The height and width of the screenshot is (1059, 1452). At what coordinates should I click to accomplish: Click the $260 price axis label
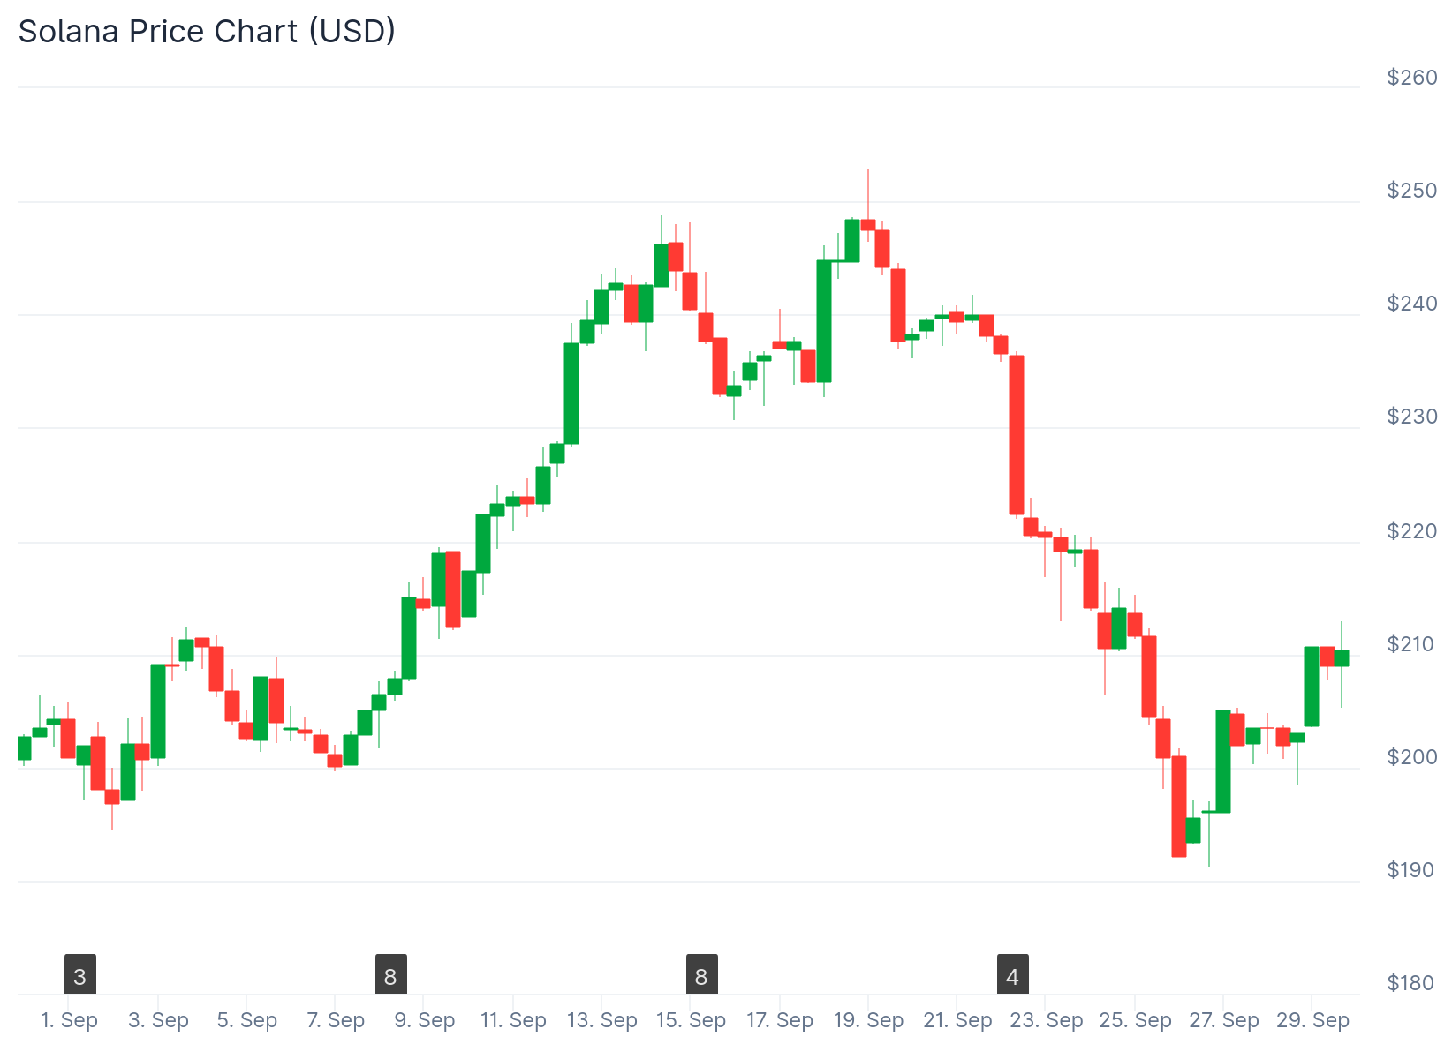pos(1411,78)
